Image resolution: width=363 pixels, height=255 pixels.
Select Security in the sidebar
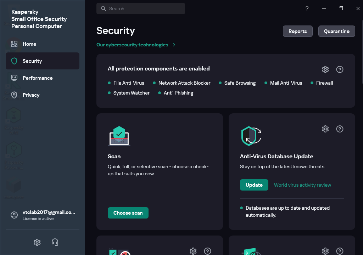pos(32,61)
